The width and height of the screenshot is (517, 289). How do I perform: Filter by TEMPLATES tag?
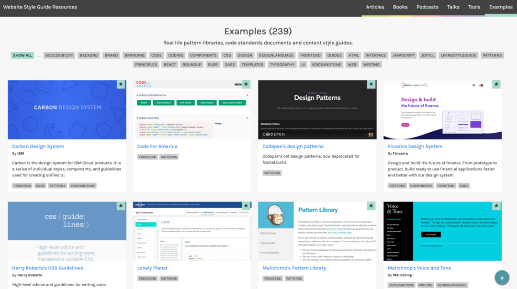pyautogui.click(x=252, y=64)
